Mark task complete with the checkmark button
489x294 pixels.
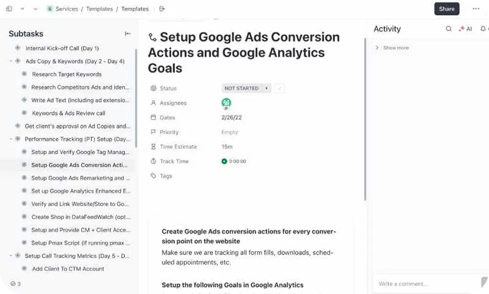(x=280, y=88)
